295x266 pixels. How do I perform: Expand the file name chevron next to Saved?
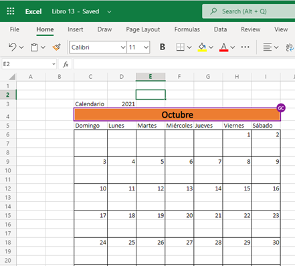point(109,11)
